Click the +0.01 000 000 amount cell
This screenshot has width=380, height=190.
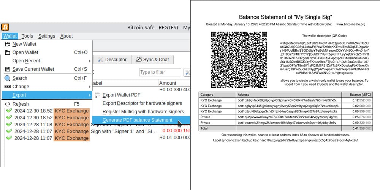(175, 138)
